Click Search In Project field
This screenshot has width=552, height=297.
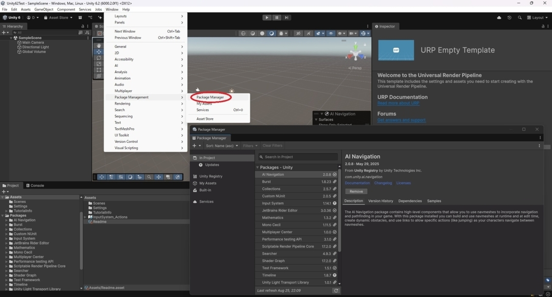[x=298, y=157]
